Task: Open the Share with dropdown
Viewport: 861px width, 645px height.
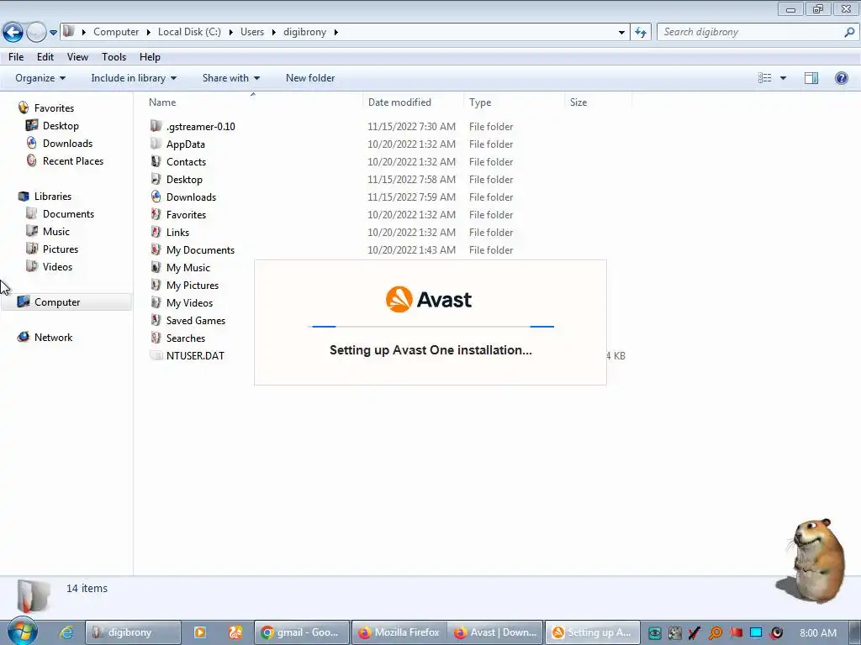Action: 230,78
